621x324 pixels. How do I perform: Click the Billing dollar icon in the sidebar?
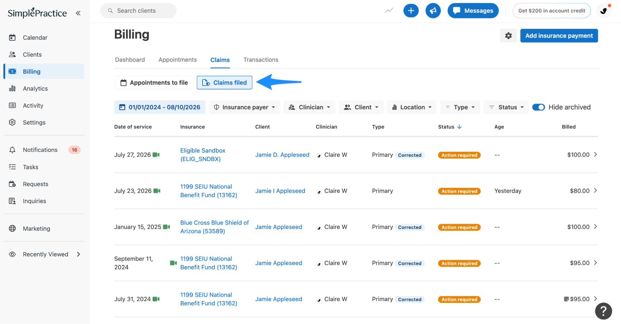(12, 71)
